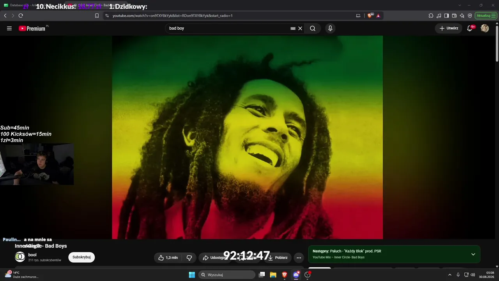Open the Windows Start menu
499x281 pixels.
tap(192, 275)
